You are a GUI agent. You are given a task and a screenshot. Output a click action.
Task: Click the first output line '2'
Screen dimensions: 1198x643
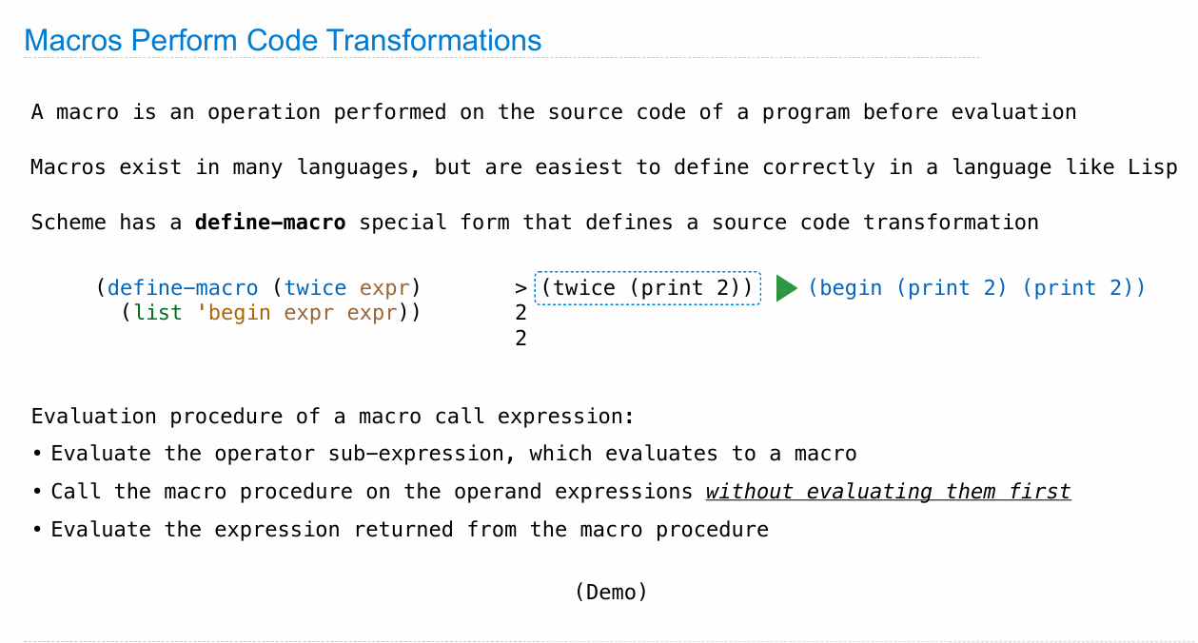[x=520, y=313]
